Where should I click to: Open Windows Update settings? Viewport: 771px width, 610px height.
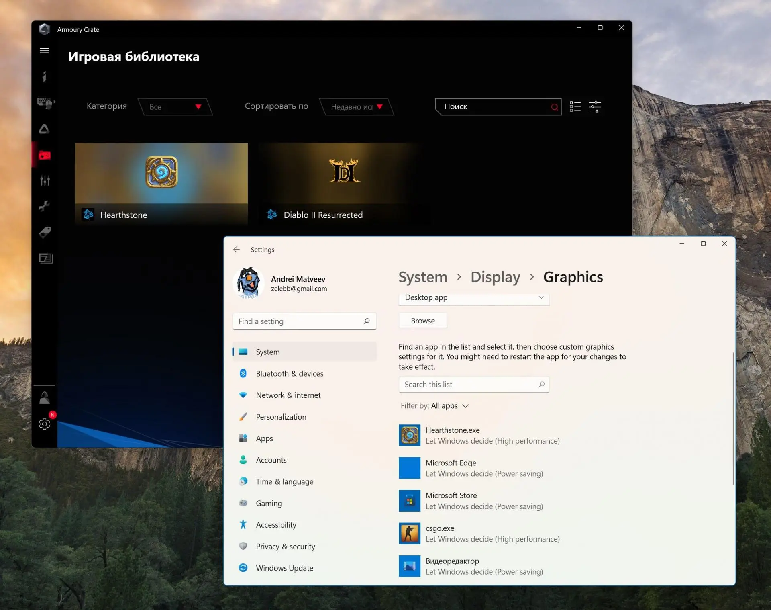[304, 568]
